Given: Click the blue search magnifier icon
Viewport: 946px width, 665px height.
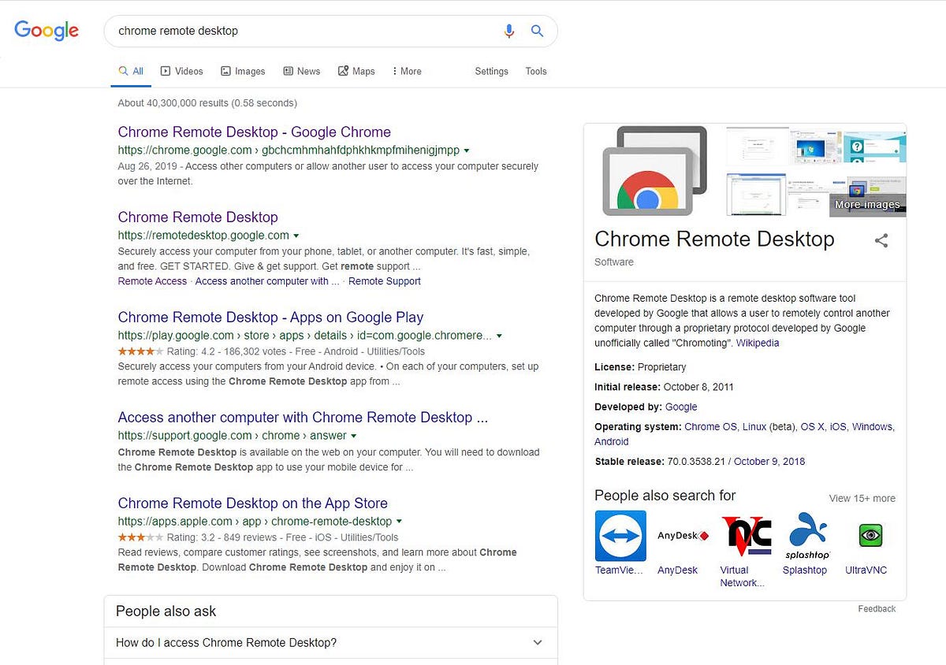Looking at the screenshot, I should [x=537, y=31].
